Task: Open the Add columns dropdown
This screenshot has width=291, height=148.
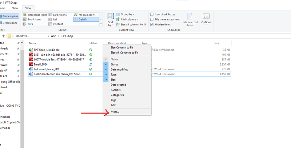Action: pyautogui.click(x=127, y=20)
